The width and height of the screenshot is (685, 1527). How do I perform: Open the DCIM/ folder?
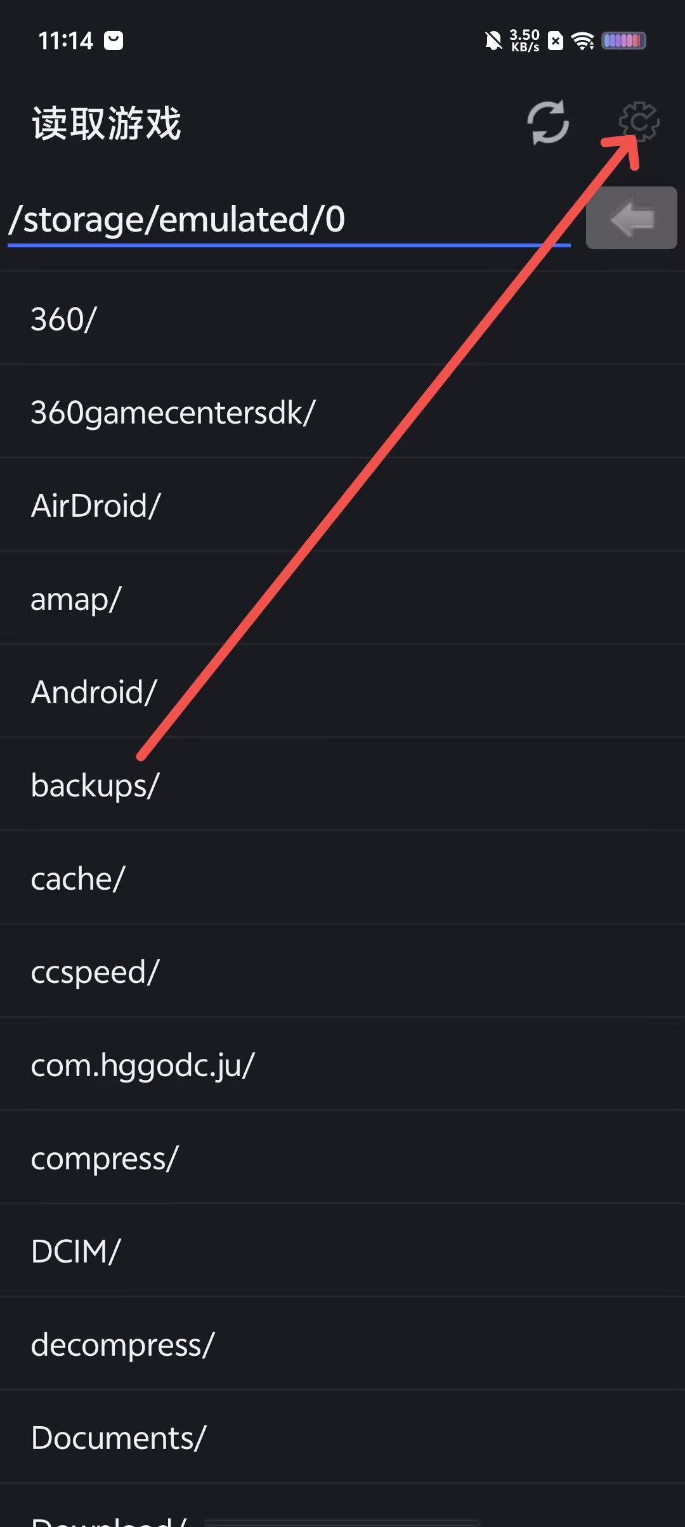pos(342,1251)
